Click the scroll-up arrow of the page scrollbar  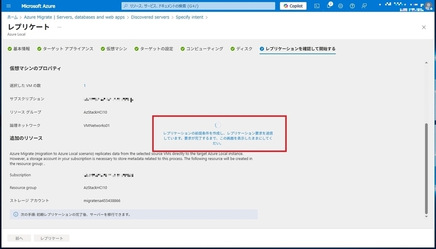point(427,63)
